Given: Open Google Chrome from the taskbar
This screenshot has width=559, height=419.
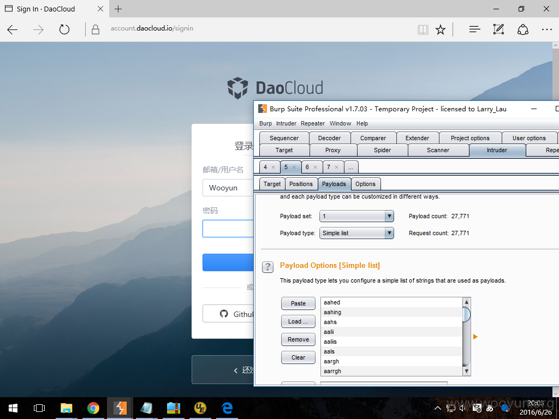Looking at the screenshot, I should point(93,408).
